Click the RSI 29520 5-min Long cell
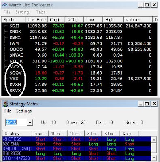The height and width of the screenshot is (162, 160). (x=41, y=153)
